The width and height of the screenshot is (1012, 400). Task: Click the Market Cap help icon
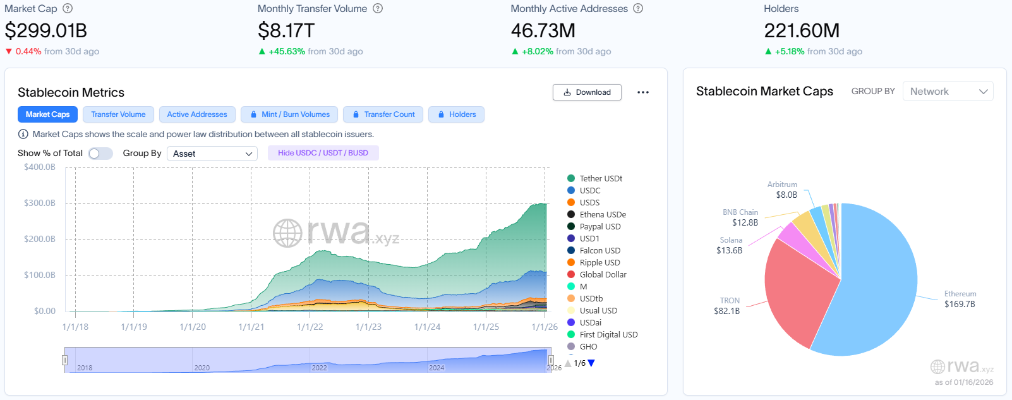pyautogui.click(x=68, y=9)
